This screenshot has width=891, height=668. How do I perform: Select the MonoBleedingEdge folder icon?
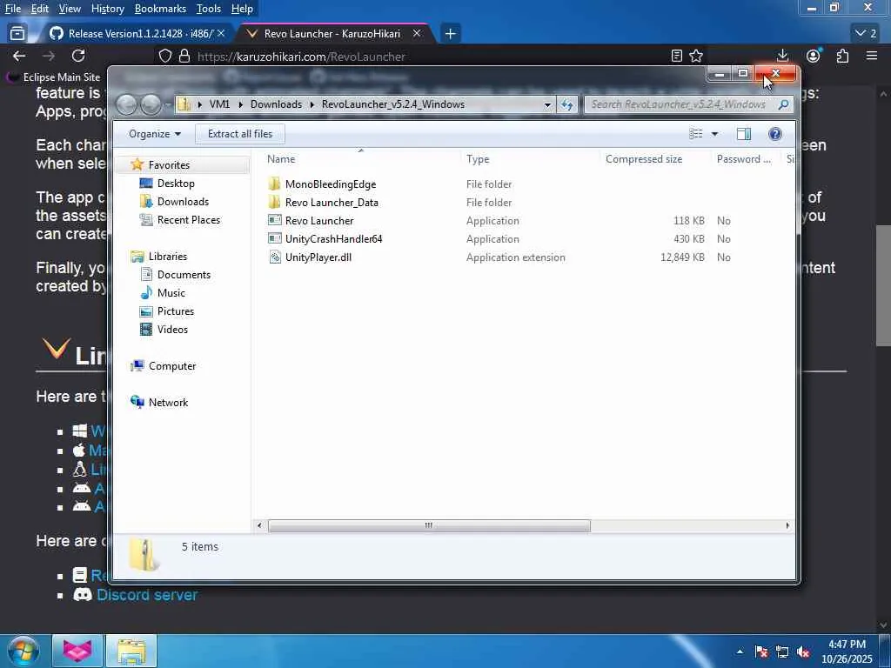(x=274, y=184)
